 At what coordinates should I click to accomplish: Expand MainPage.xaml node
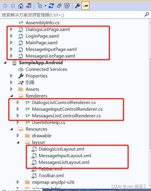(x=11, y=42)
